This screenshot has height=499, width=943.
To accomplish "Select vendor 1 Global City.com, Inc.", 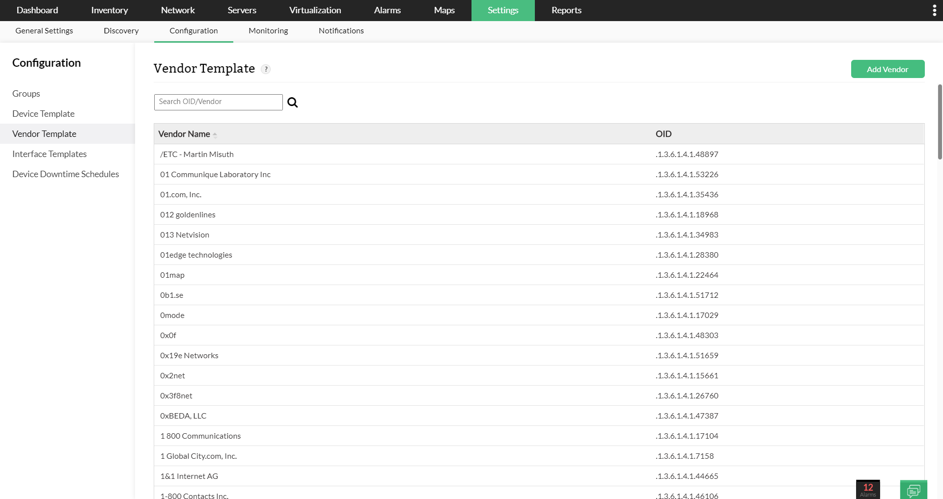I will (x=198, y=456).
